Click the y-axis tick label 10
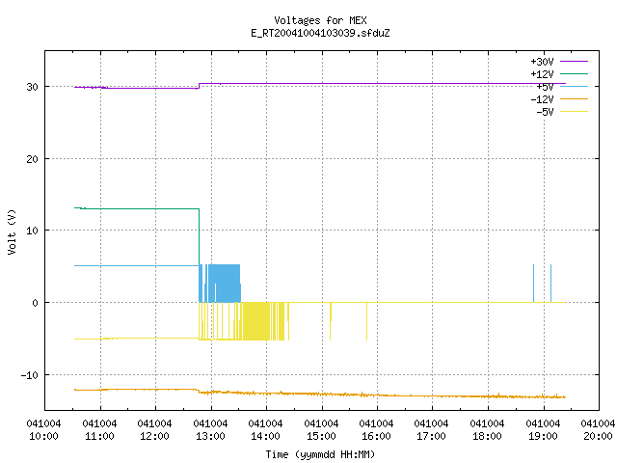This screenshot has height=463, width=617. pyautogui.click(x=32, y=231)
